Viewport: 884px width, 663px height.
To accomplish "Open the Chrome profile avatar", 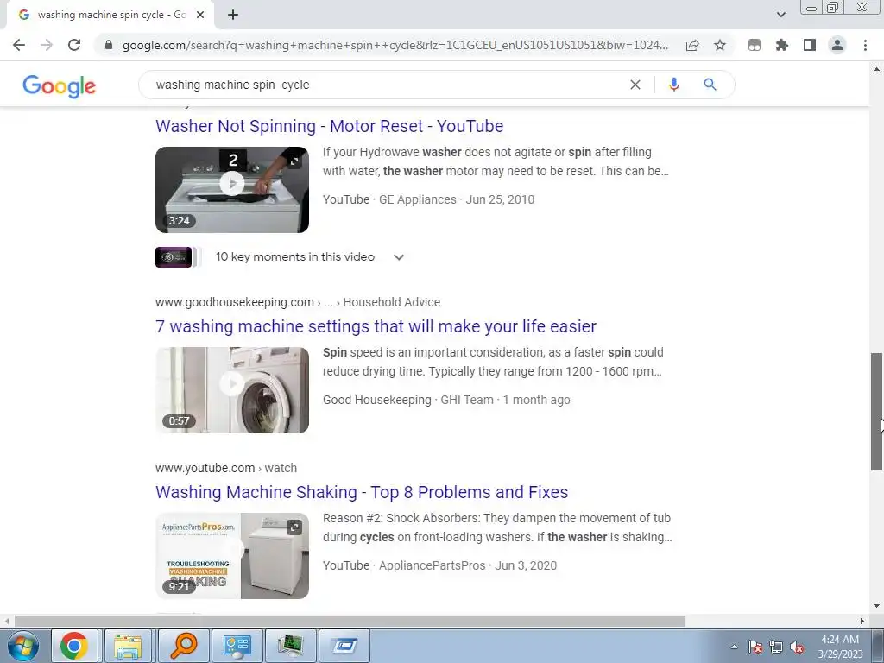I will coord(837,45).
